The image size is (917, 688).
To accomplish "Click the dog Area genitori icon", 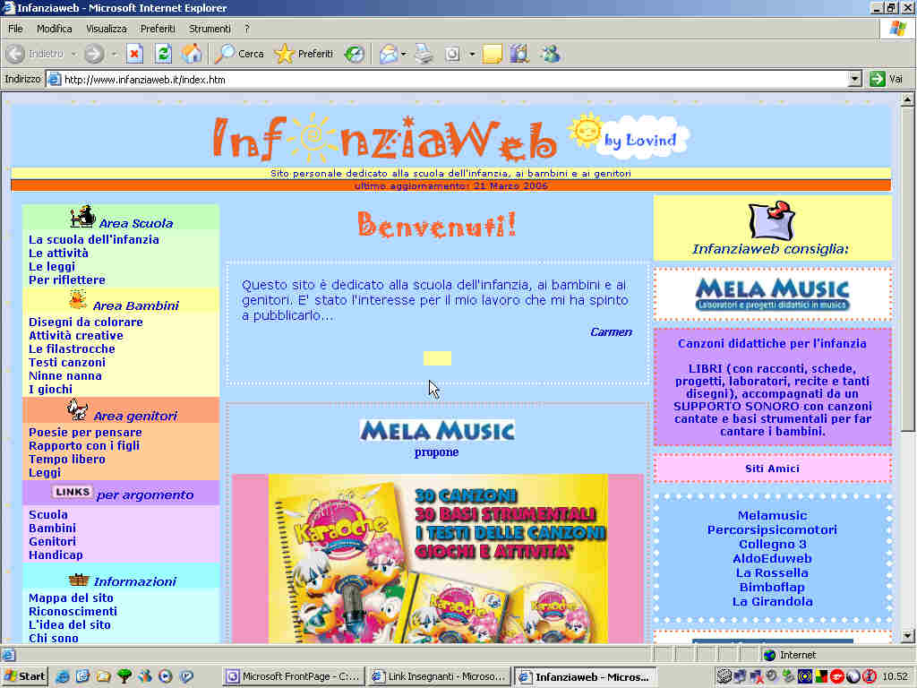I will (x=77, y=409).
